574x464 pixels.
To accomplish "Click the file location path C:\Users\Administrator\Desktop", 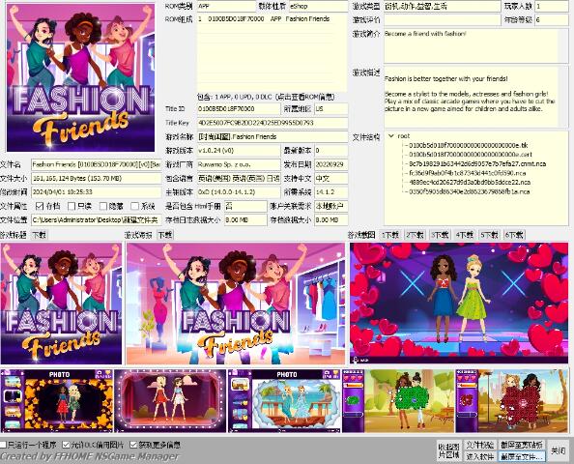I will [97, 219].
